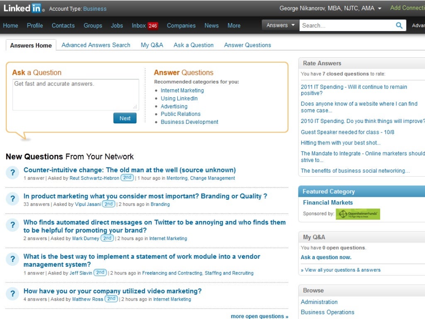Switch to Ask a Question tab
This screenshot has width=425, height=319.
(x=193, y=45)
